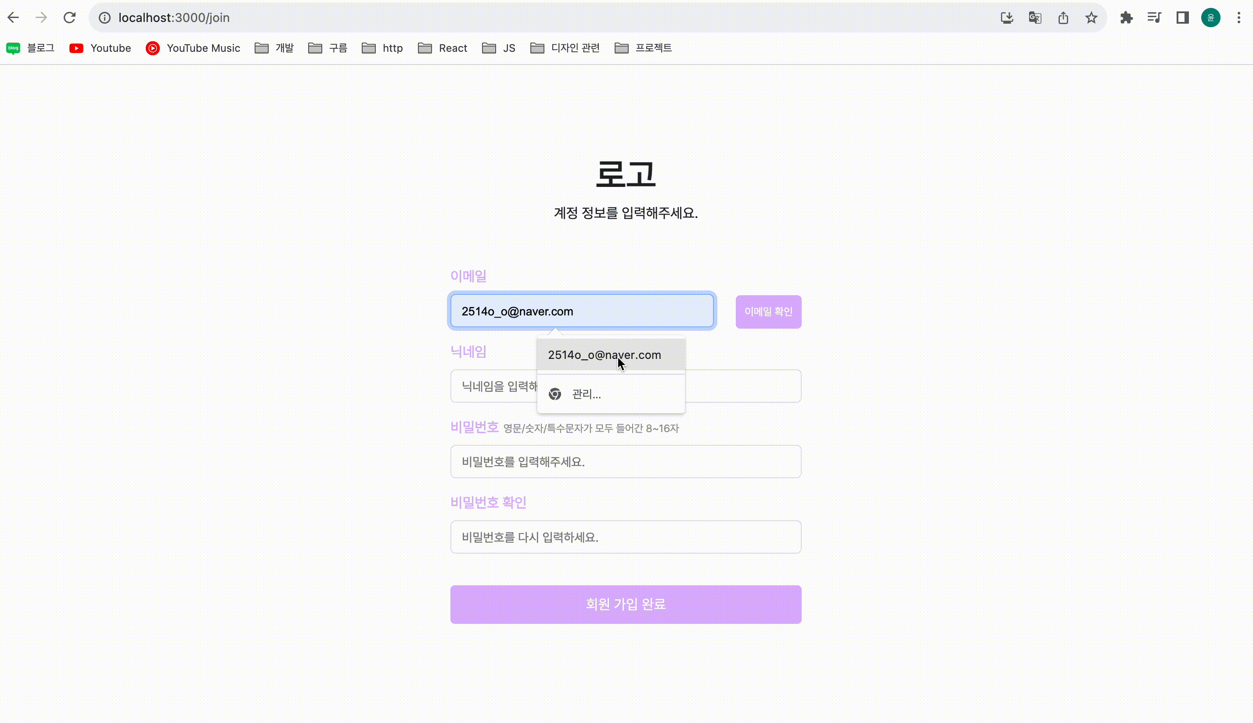Open the React bookmarks folder
1253x723 pixels.
click(x=442, y=48)
